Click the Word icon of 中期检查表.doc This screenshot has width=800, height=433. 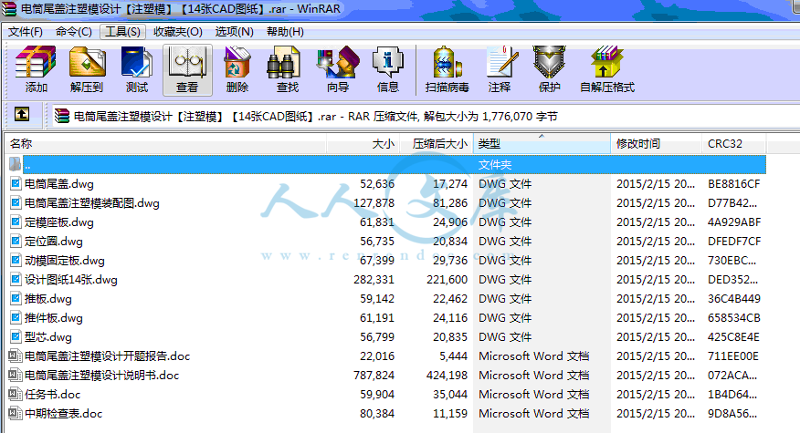[x=16, y=413]
